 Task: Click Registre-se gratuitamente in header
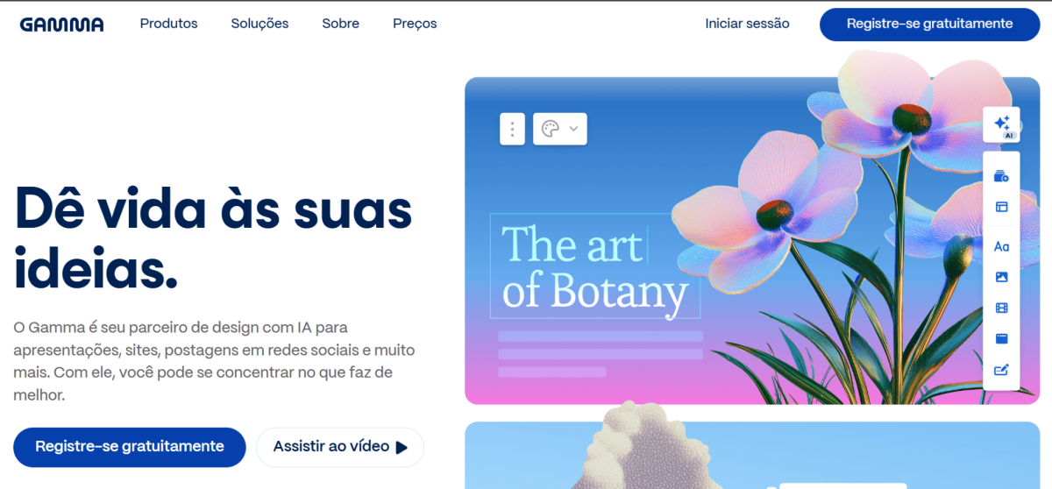point(929,24)
